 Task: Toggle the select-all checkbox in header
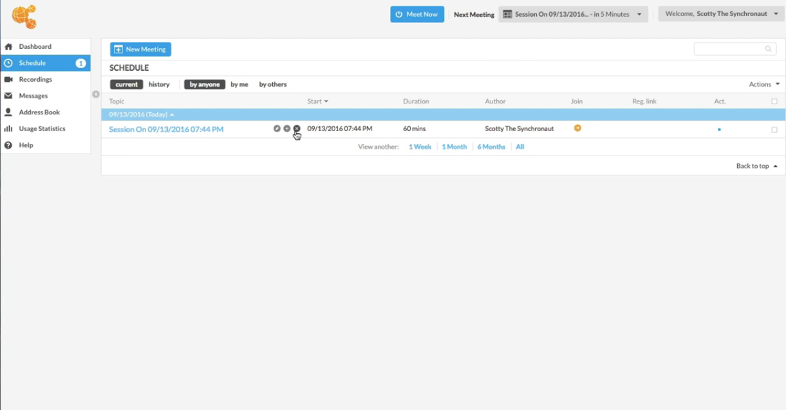[x=774, y=102]
